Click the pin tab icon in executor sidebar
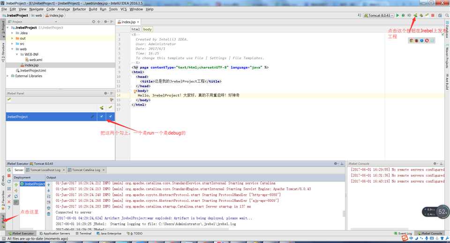This screenshot has width=450, height=243. click(9, 196)
